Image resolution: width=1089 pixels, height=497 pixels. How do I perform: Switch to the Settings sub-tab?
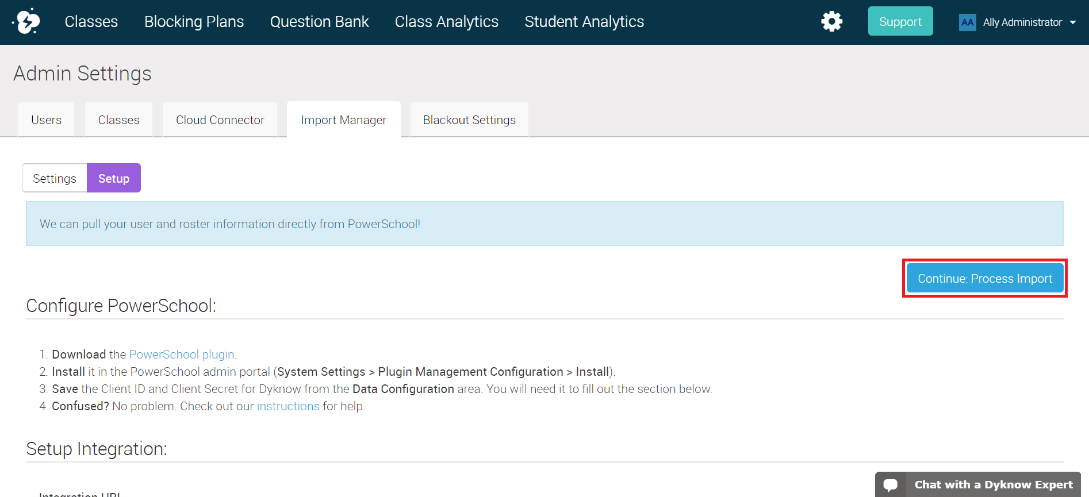[x=55, y=178]
